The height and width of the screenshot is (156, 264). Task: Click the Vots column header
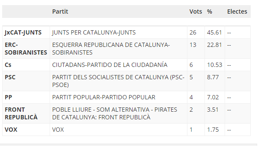tap(196, 12)
